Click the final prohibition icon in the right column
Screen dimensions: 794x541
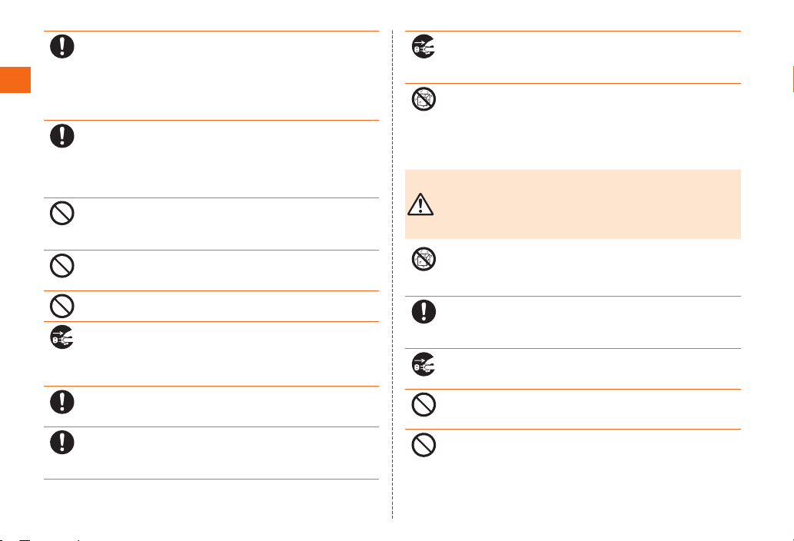click(x=424, y=445)
